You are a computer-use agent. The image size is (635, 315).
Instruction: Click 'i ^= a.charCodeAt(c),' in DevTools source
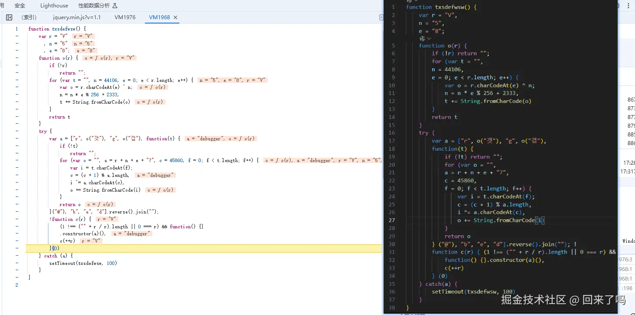coord(97,183)
